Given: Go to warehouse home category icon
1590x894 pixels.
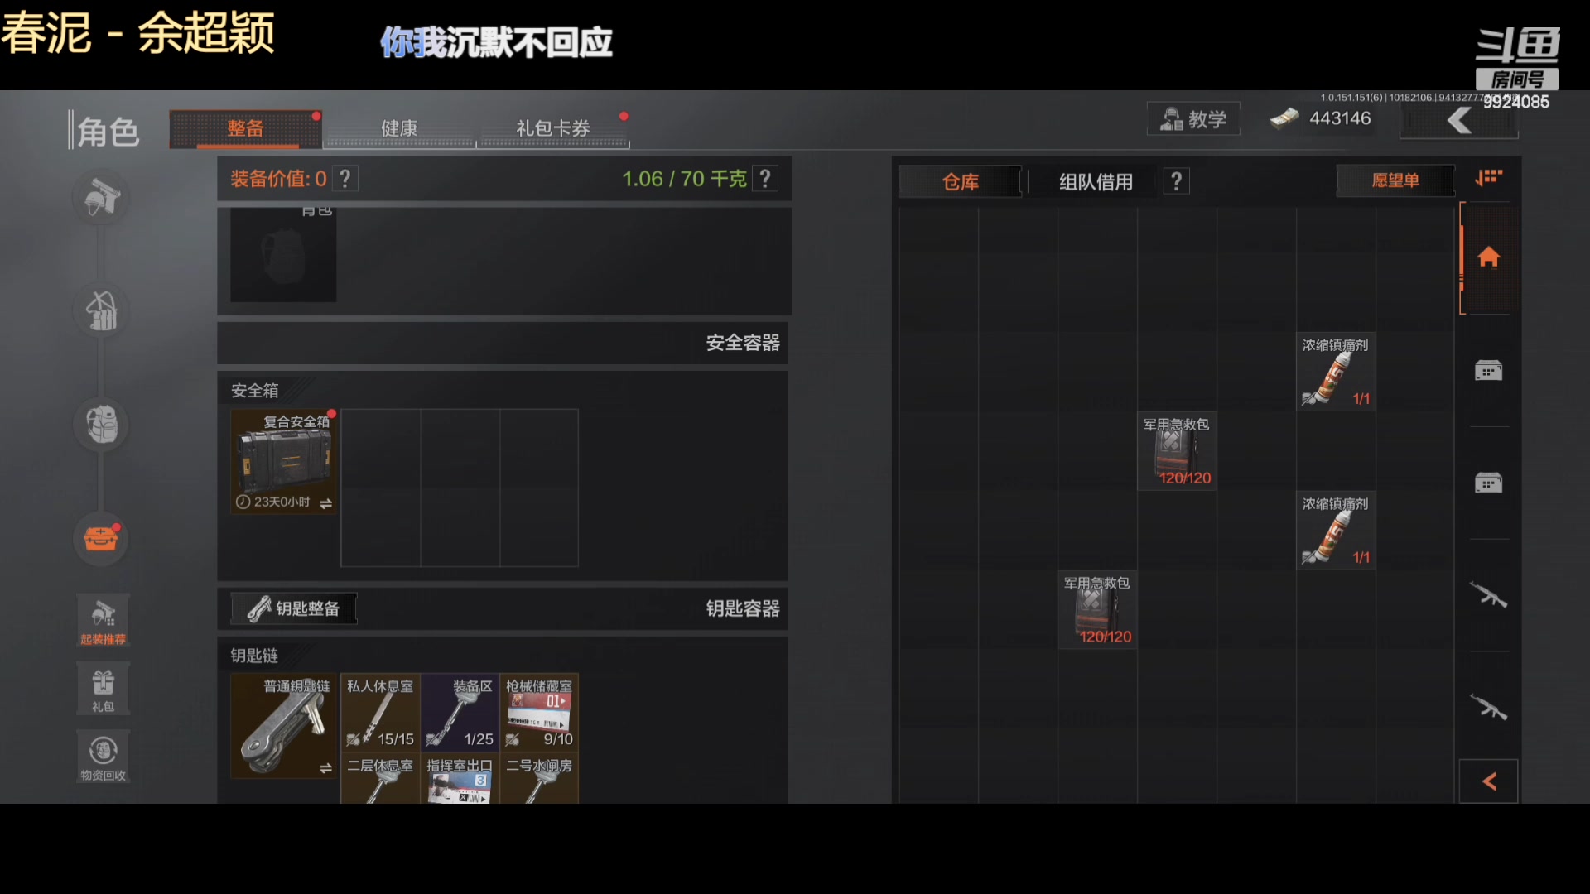Looking at the screenshot, I should 1488,257.
